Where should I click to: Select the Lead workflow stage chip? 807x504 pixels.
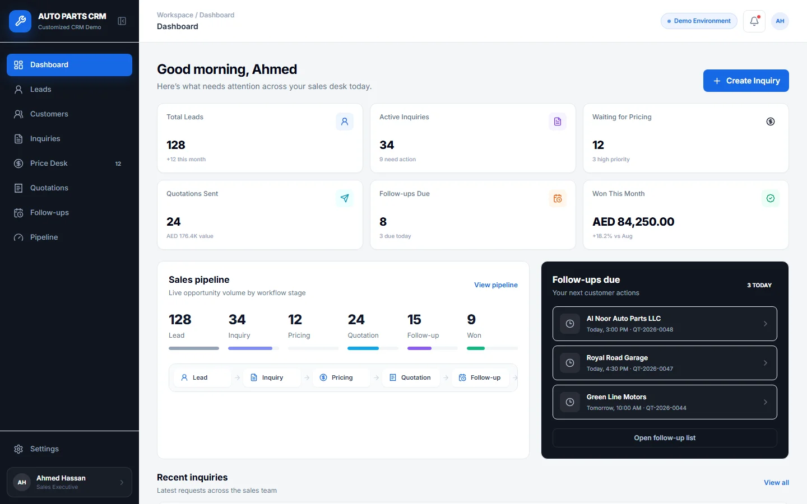point(202,378)
